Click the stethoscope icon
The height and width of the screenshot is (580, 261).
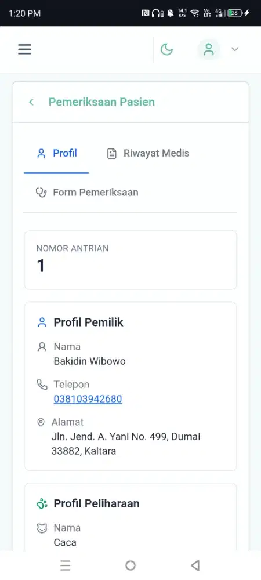click(41, 193)
